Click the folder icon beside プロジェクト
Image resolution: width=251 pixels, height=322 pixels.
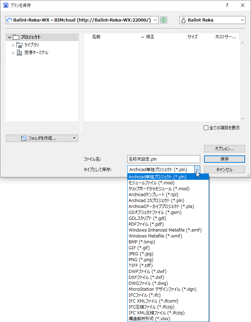tap(16, 37)
